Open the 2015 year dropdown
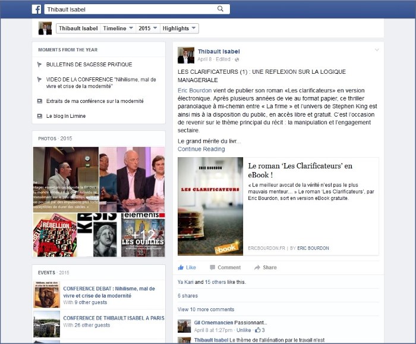The width and height of the screenshot is (416, 344). (x=148, y=29)
